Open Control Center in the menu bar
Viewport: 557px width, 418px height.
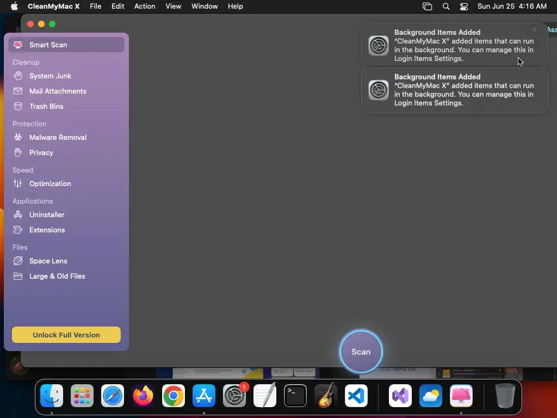click(464, 7)
